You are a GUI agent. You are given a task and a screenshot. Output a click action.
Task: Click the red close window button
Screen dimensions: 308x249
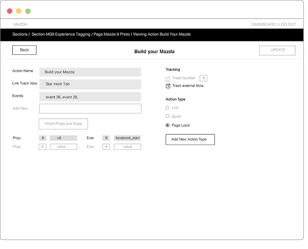point(10,11)
